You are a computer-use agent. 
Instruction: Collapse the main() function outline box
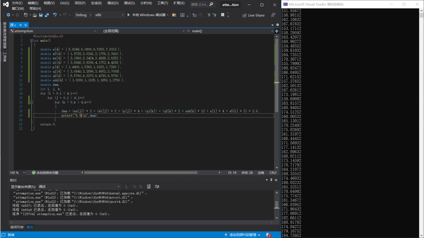tap(31, 40)
